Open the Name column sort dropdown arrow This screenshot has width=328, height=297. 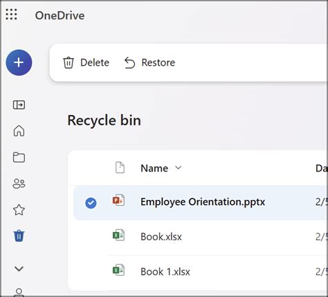179,168
